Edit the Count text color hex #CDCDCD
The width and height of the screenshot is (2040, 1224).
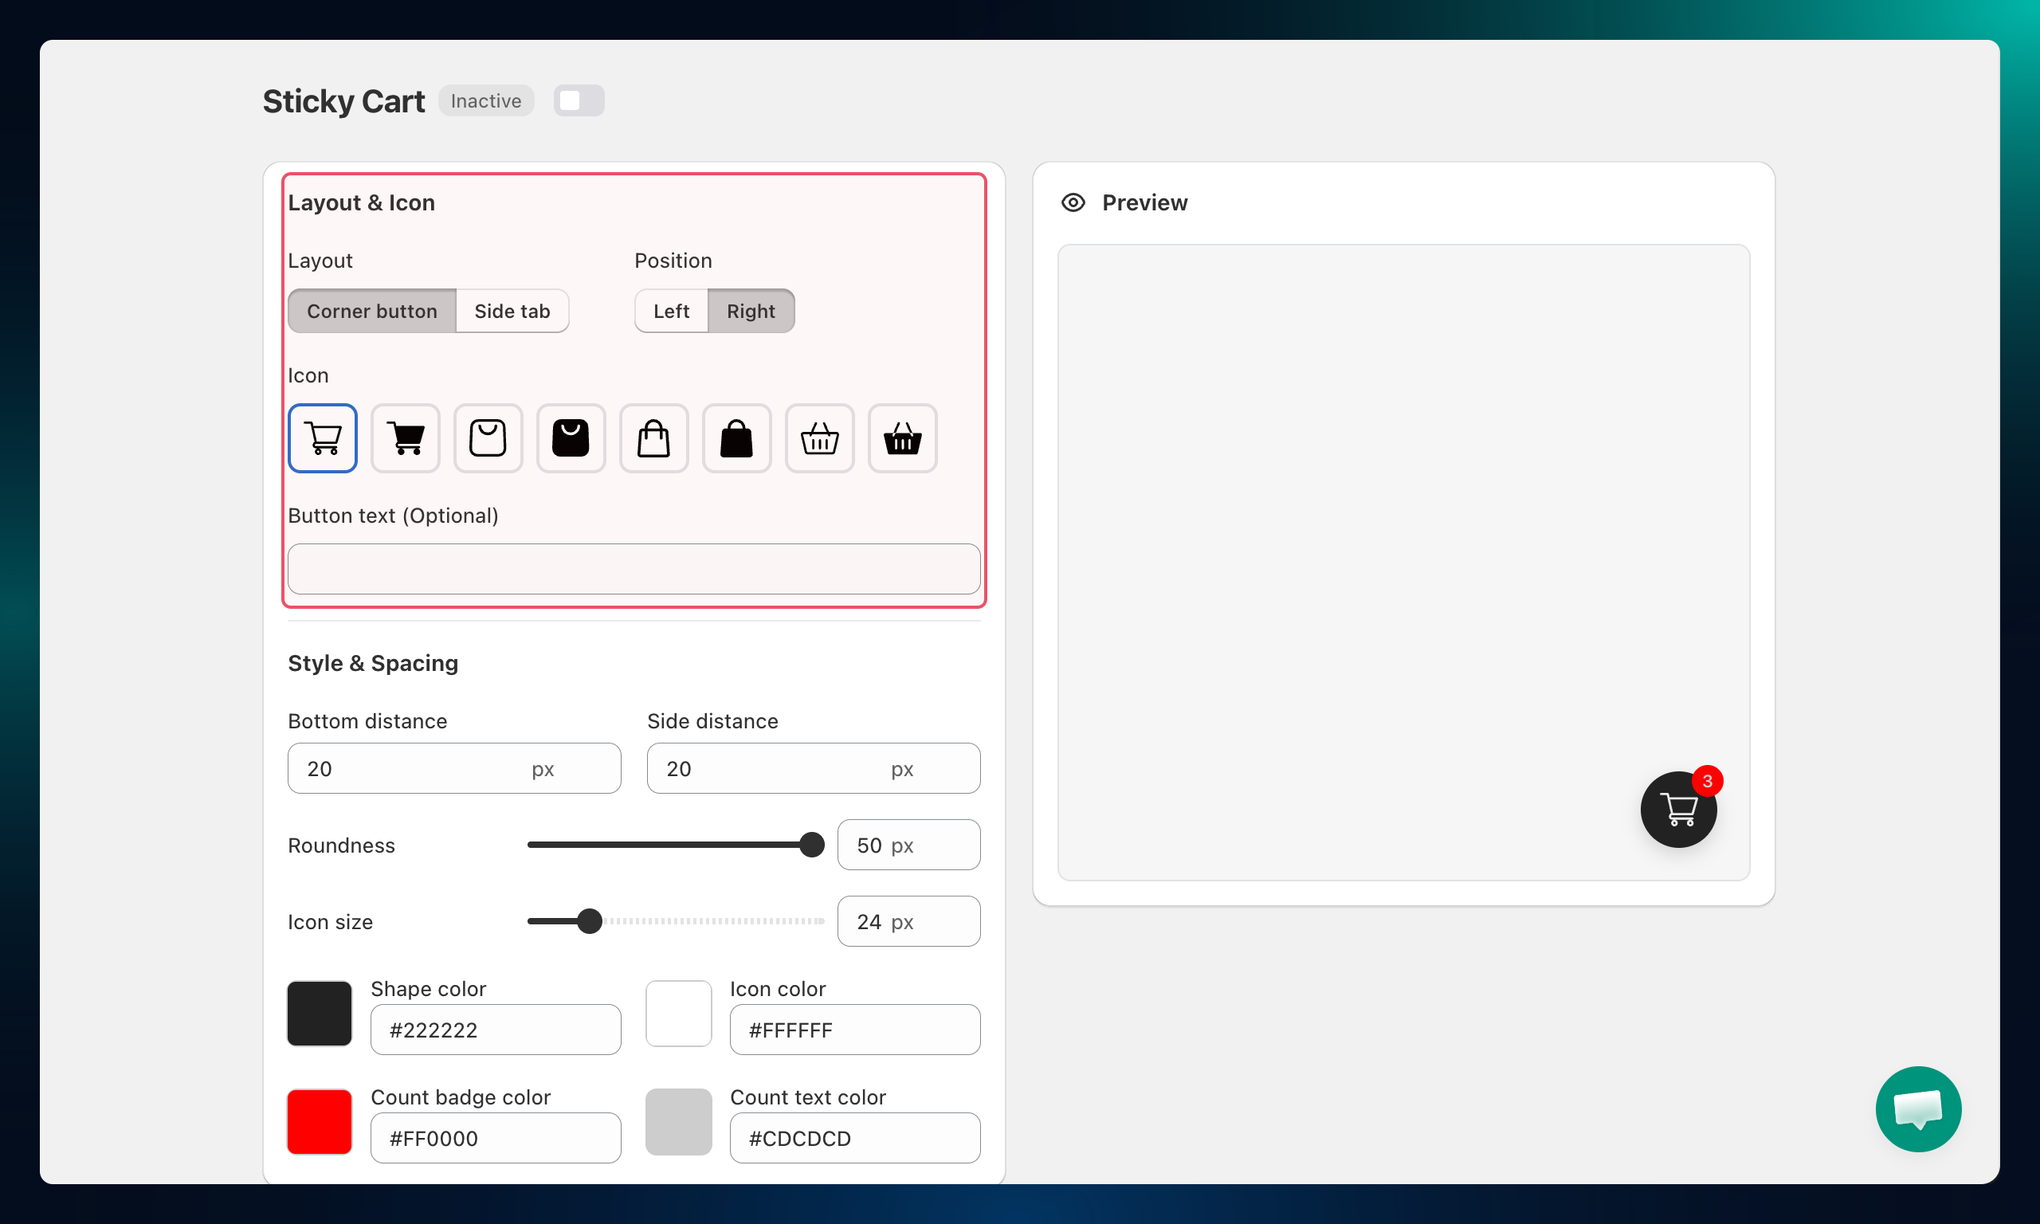click(x=855, y=1138)
